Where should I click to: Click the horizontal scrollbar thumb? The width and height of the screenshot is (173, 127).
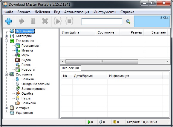click(x=102, y=61)
